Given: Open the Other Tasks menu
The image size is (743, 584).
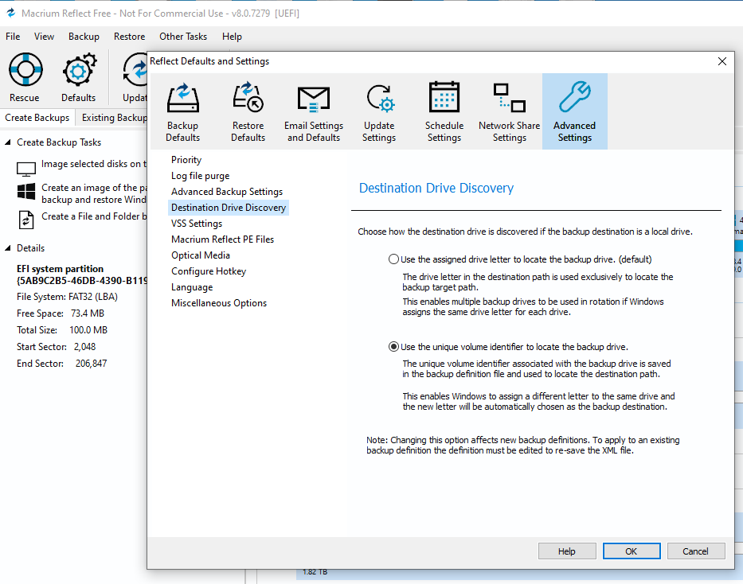Looking at the screenshot, I should tap(183, 37).
